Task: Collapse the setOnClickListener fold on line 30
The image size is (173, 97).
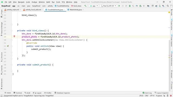Action: [x=12, y=40]
